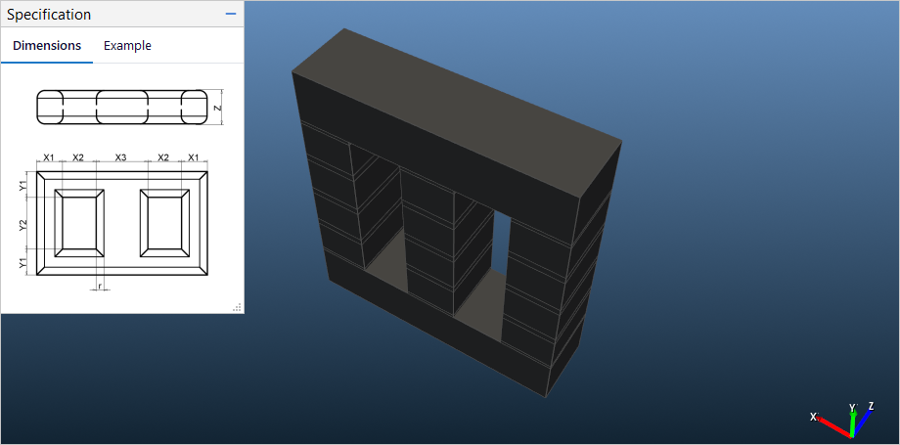
Task: Click the Y2 dimension label in the diagram
Action: point(22,226)
